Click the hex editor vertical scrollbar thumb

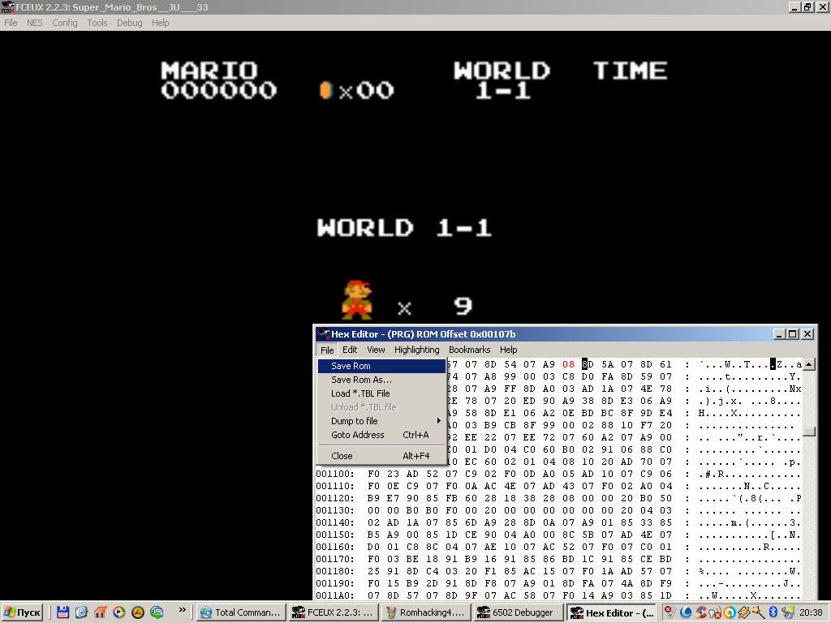tap(809, 432)
